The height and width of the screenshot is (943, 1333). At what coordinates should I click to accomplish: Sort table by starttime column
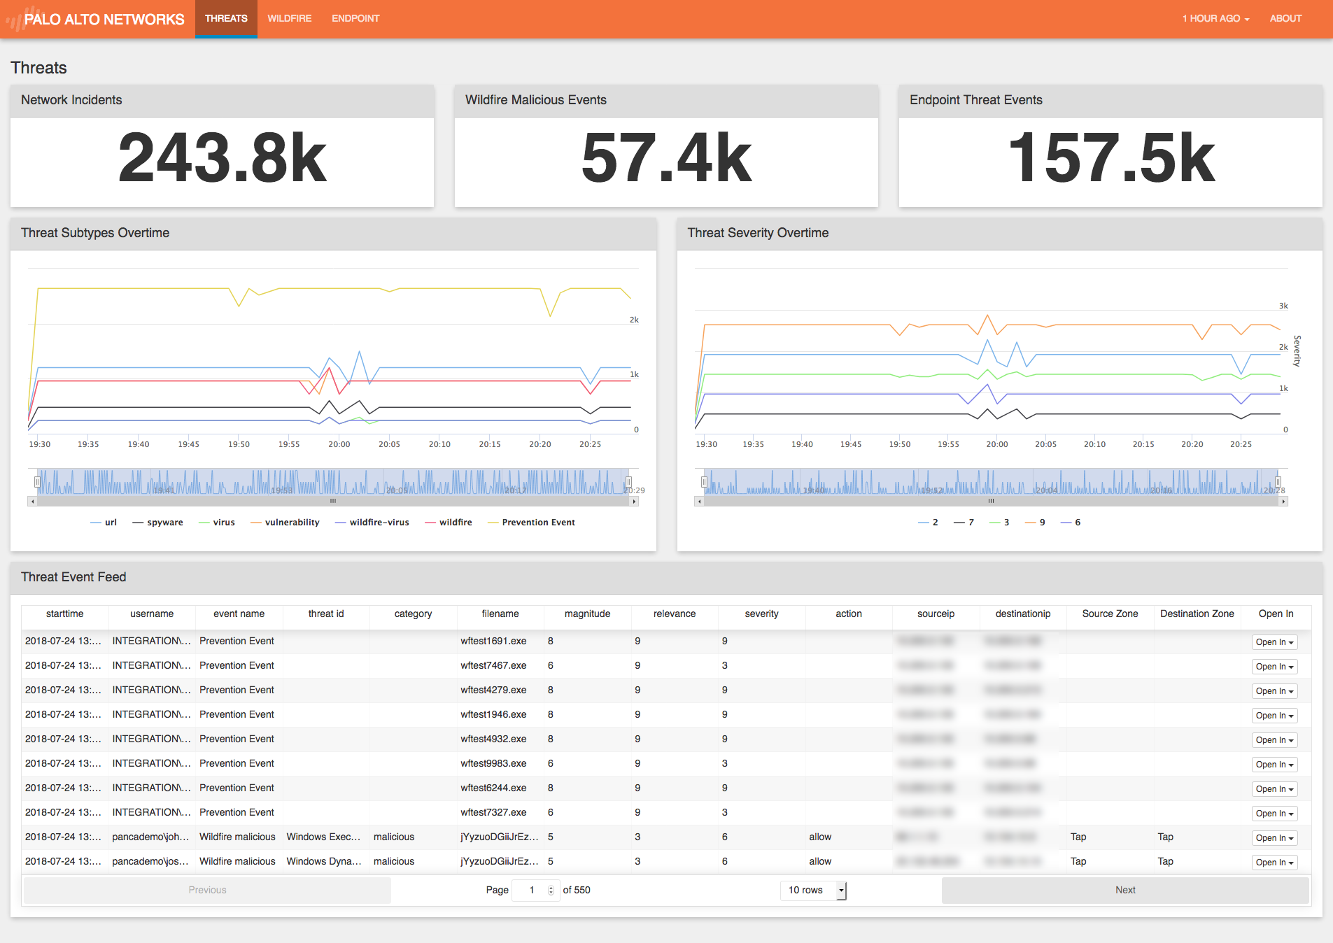point(64,614)
